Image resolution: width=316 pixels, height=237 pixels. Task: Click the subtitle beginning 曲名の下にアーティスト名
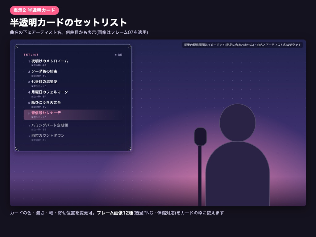(79, 32)
